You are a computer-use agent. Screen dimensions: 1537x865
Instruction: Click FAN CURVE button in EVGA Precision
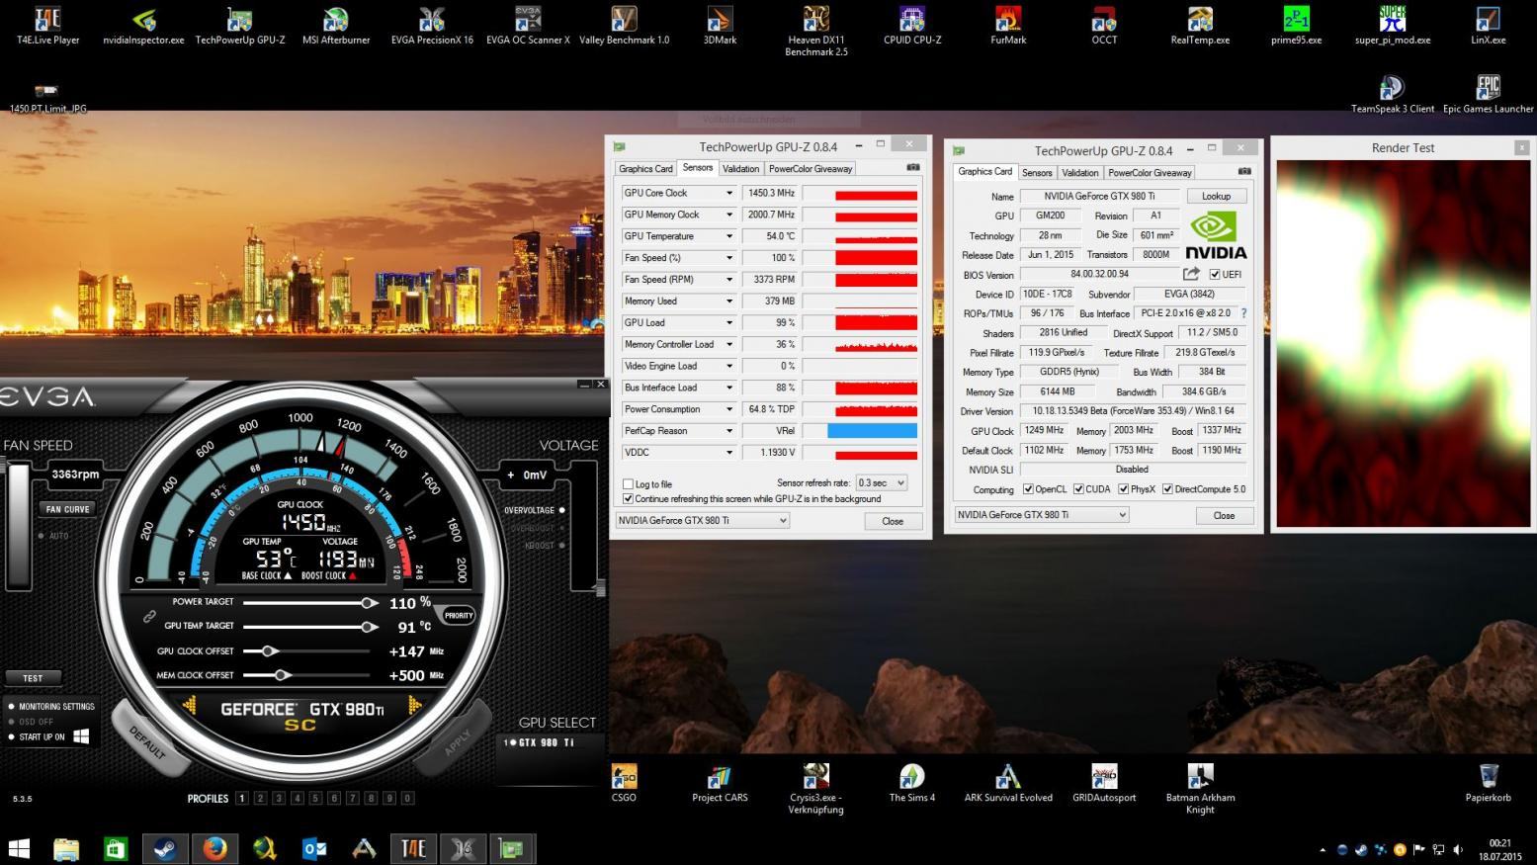coord(67,509)
